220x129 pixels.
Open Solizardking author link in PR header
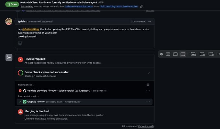tap(27, 6)
